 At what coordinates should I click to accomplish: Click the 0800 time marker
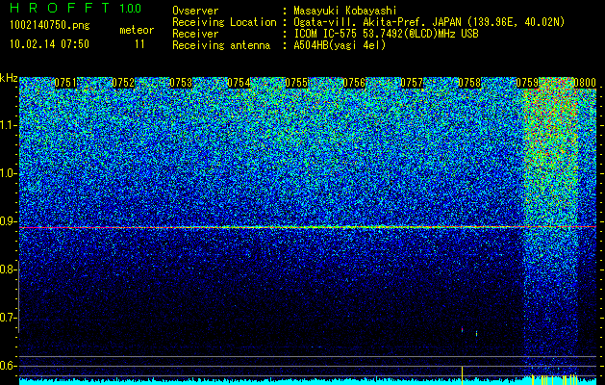(585, 83)
